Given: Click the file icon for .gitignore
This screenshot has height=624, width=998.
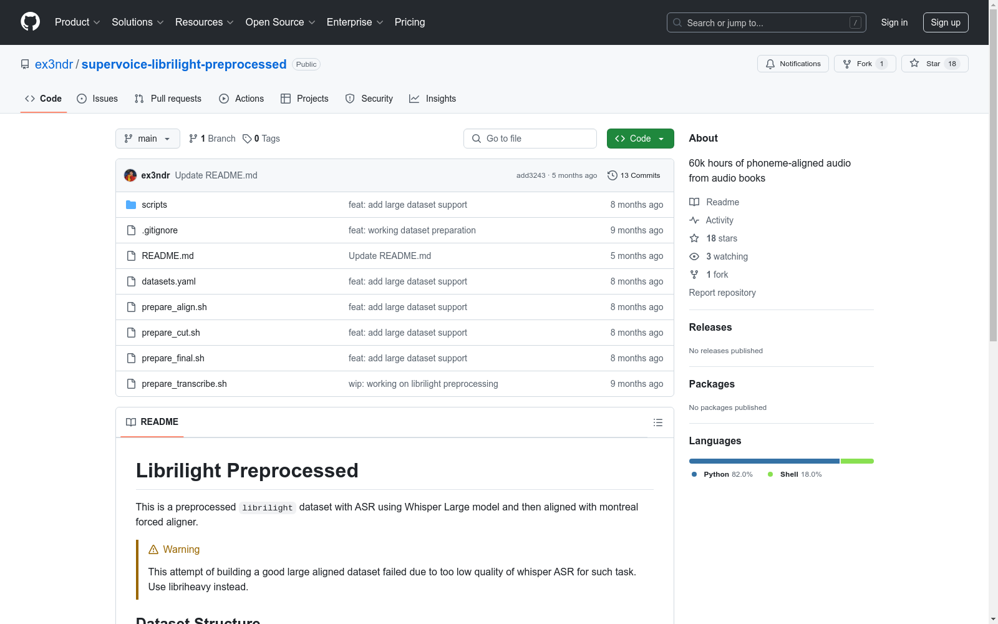Looking at the screenshot, I should [x=131, y=230].
